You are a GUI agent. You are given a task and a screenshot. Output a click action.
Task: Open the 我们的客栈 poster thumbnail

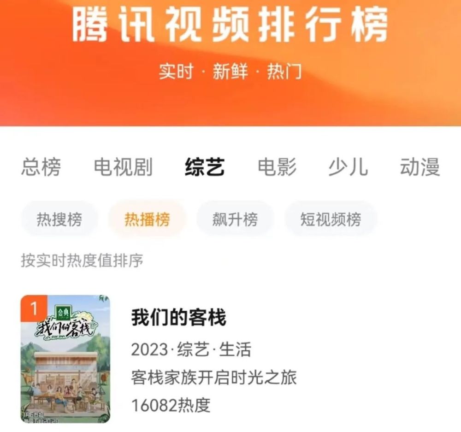(x=65, y=359)
